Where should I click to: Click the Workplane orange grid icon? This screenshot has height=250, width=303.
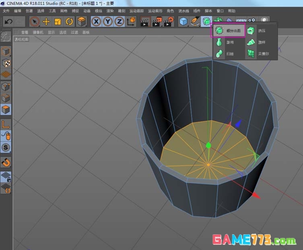point(6,74)
